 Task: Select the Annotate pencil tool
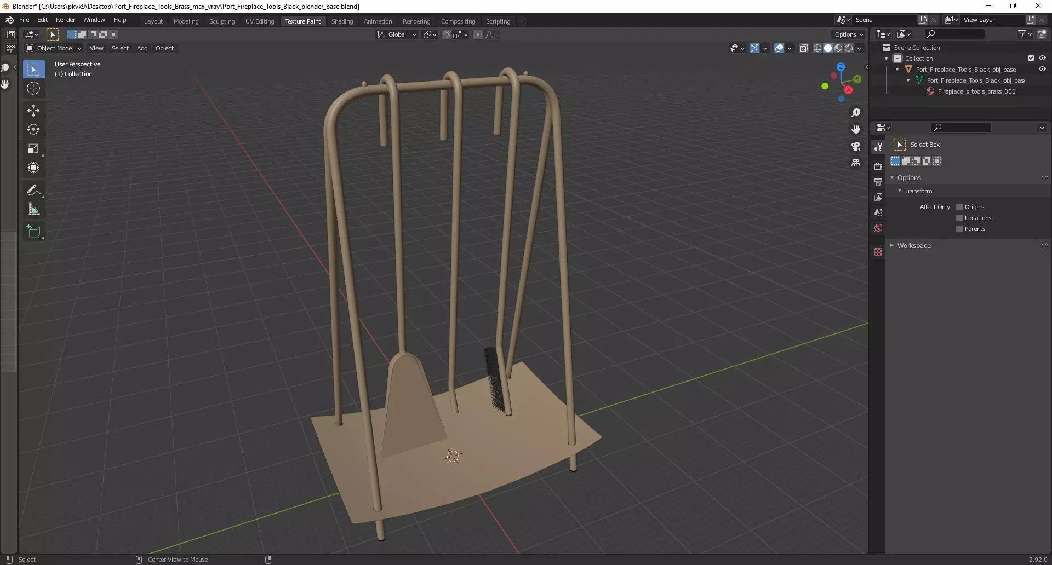33,190
